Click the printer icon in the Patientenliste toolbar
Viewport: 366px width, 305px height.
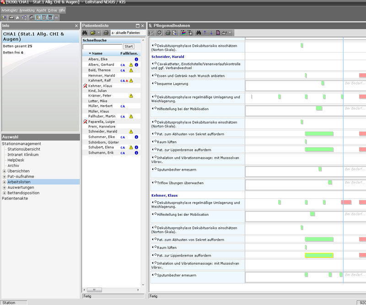tap(105, 32)
